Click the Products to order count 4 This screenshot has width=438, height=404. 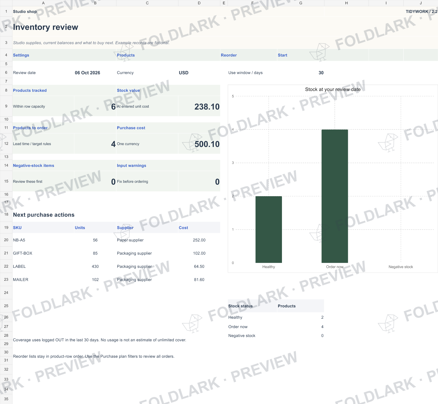click(x=113, y=144)
